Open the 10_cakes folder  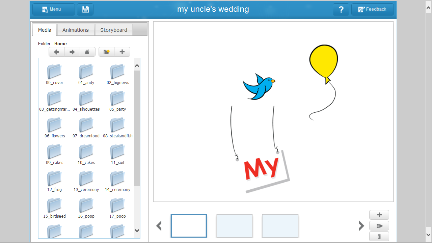(86, 154)
